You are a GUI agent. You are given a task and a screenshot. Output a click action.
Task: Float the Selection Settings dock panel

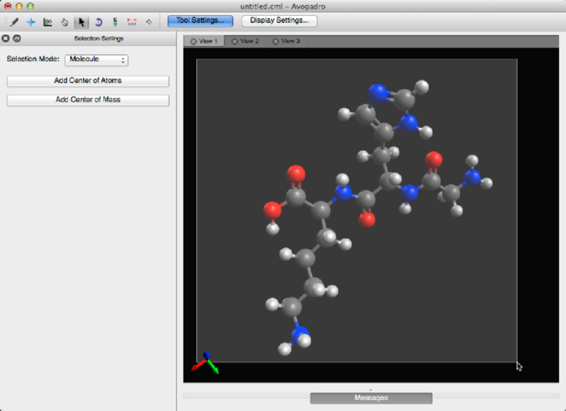[17, 39]
